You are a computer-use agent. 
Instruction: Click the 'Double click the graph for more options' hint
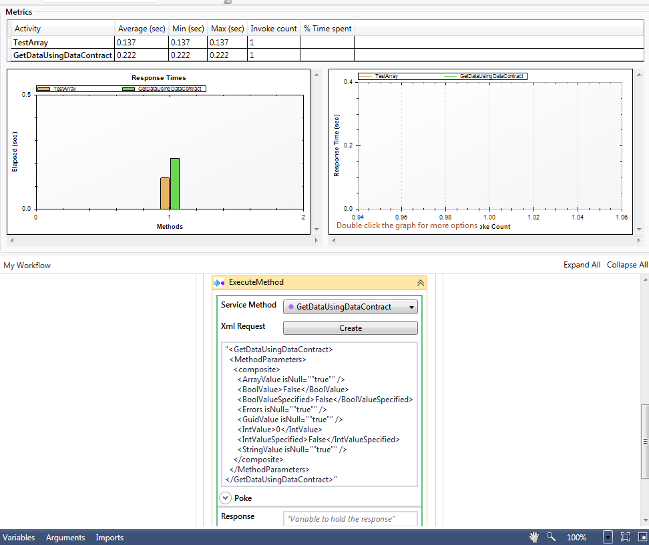point(407,225)
